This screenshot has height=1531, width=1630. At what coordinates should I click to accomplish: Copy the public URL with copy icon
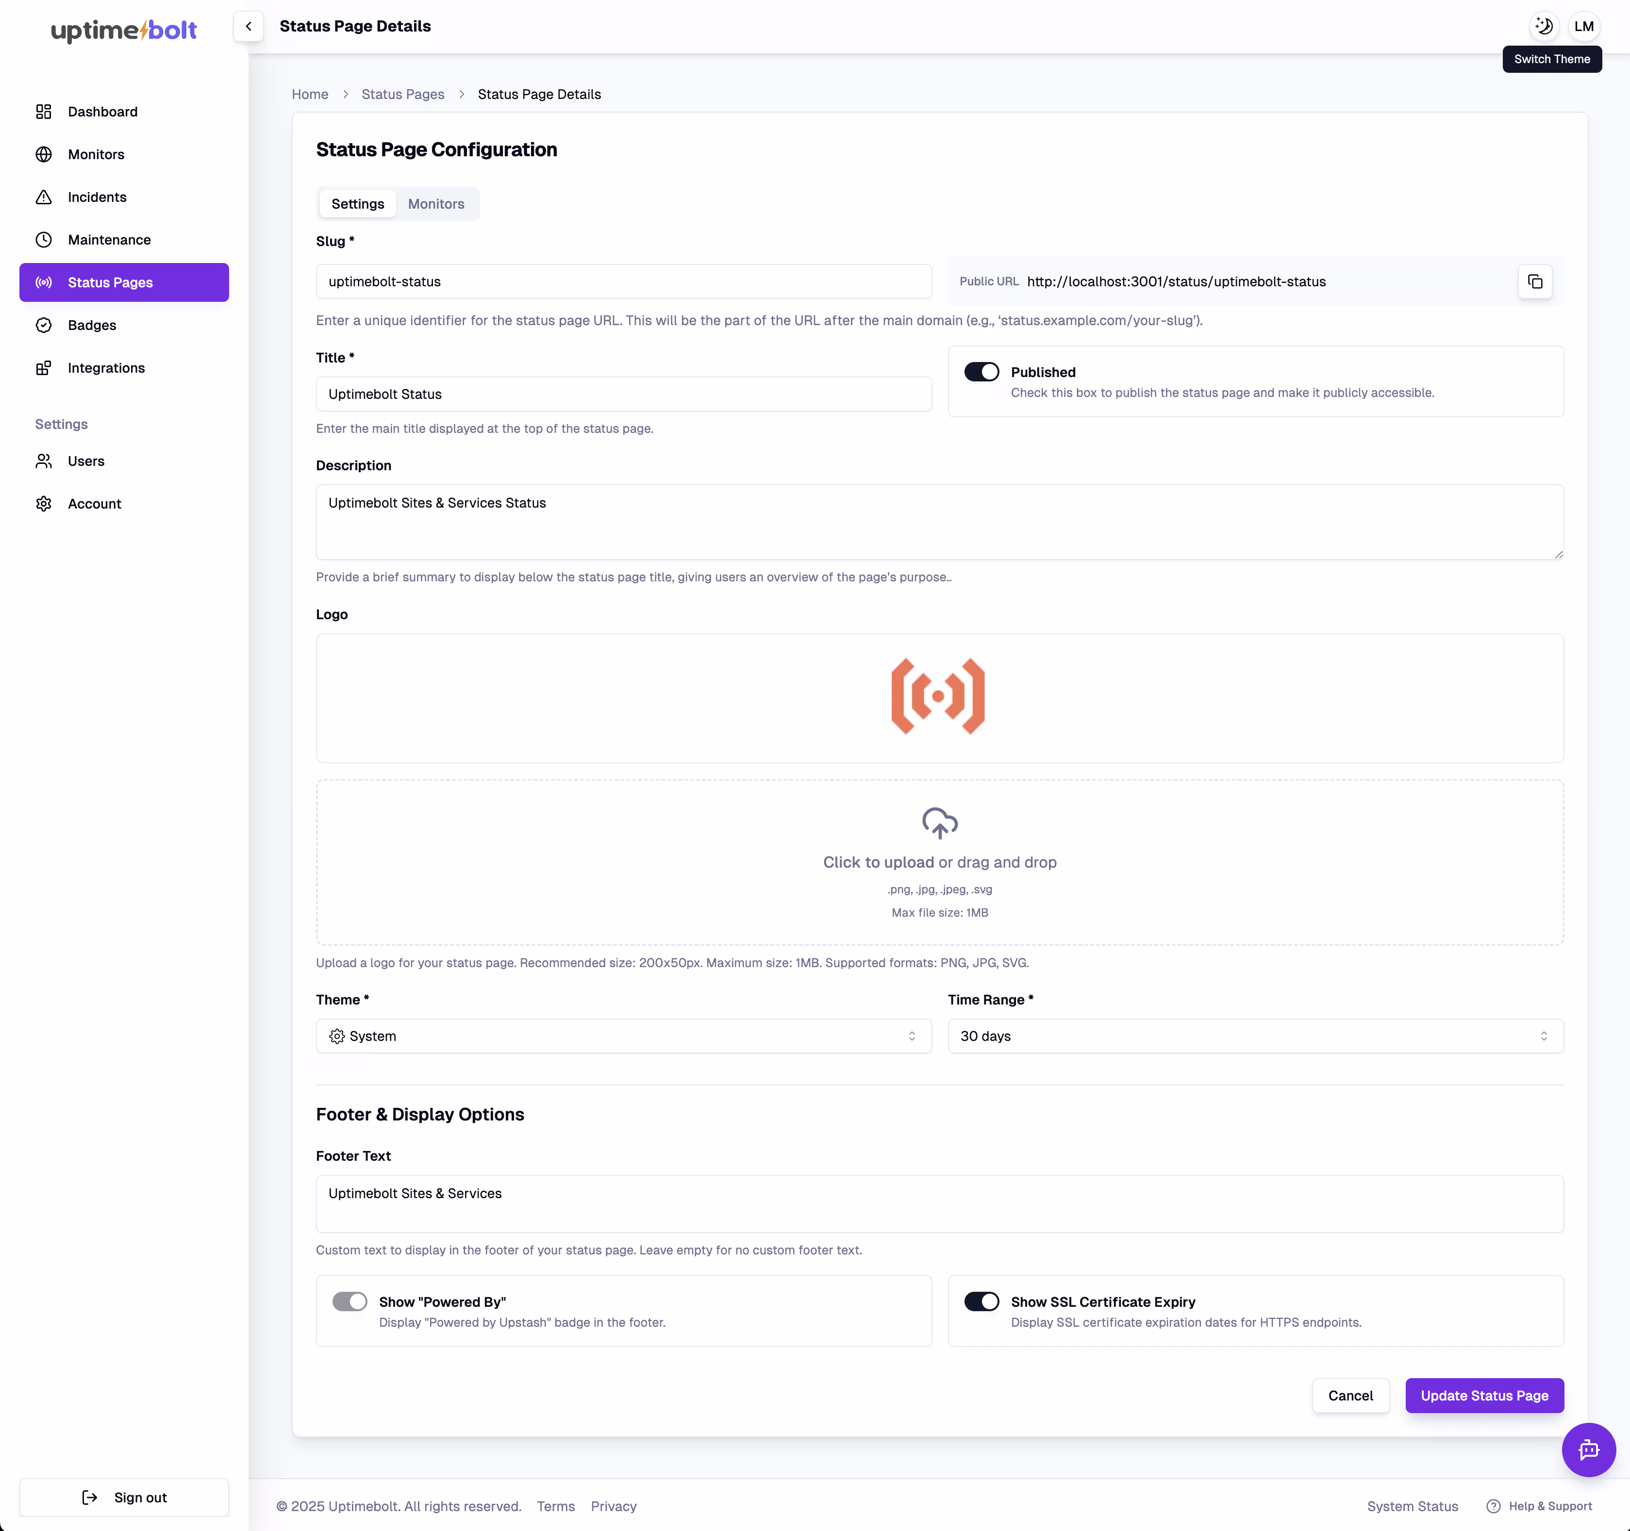1534,282
